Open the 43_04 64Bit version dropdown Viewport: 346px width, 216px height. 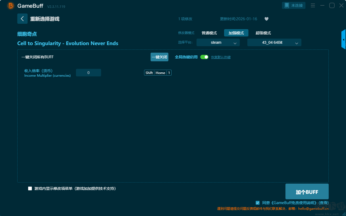tap(274, 42)
